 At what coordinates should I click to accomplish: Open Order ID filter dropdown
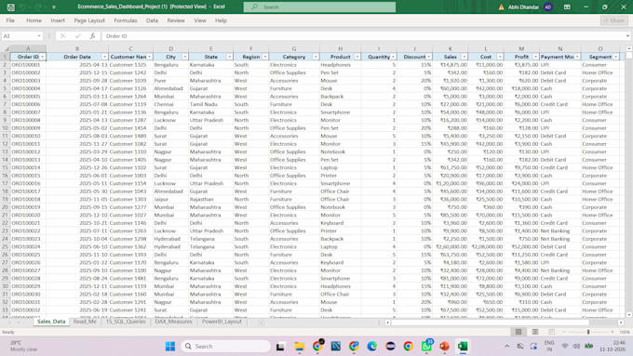[x=43, y=57]
